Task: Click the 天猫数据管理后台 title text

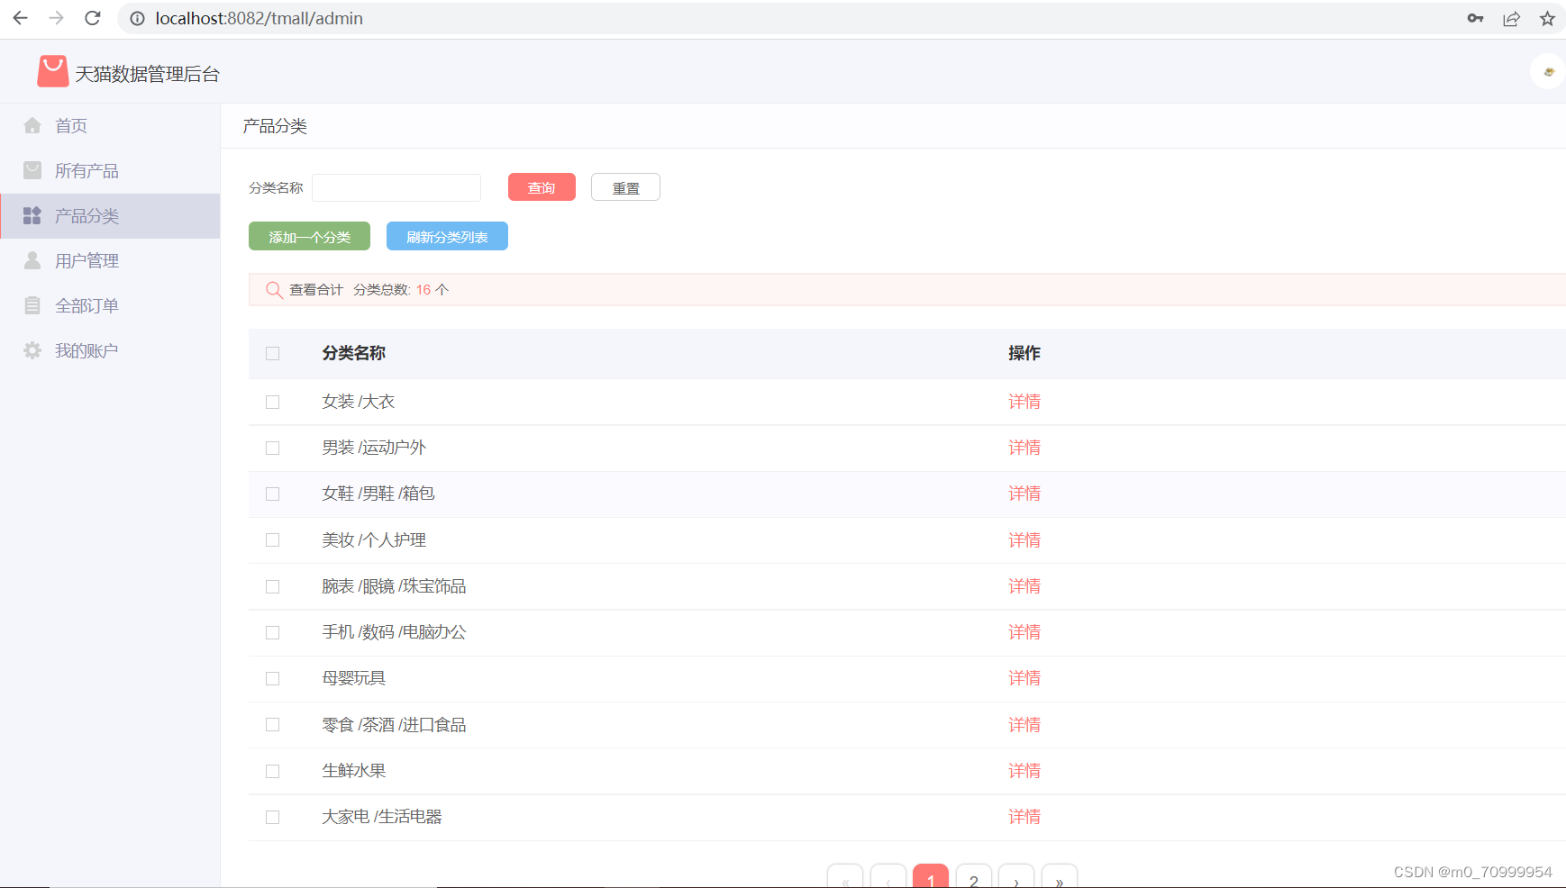Action: (x=148, y=74)
